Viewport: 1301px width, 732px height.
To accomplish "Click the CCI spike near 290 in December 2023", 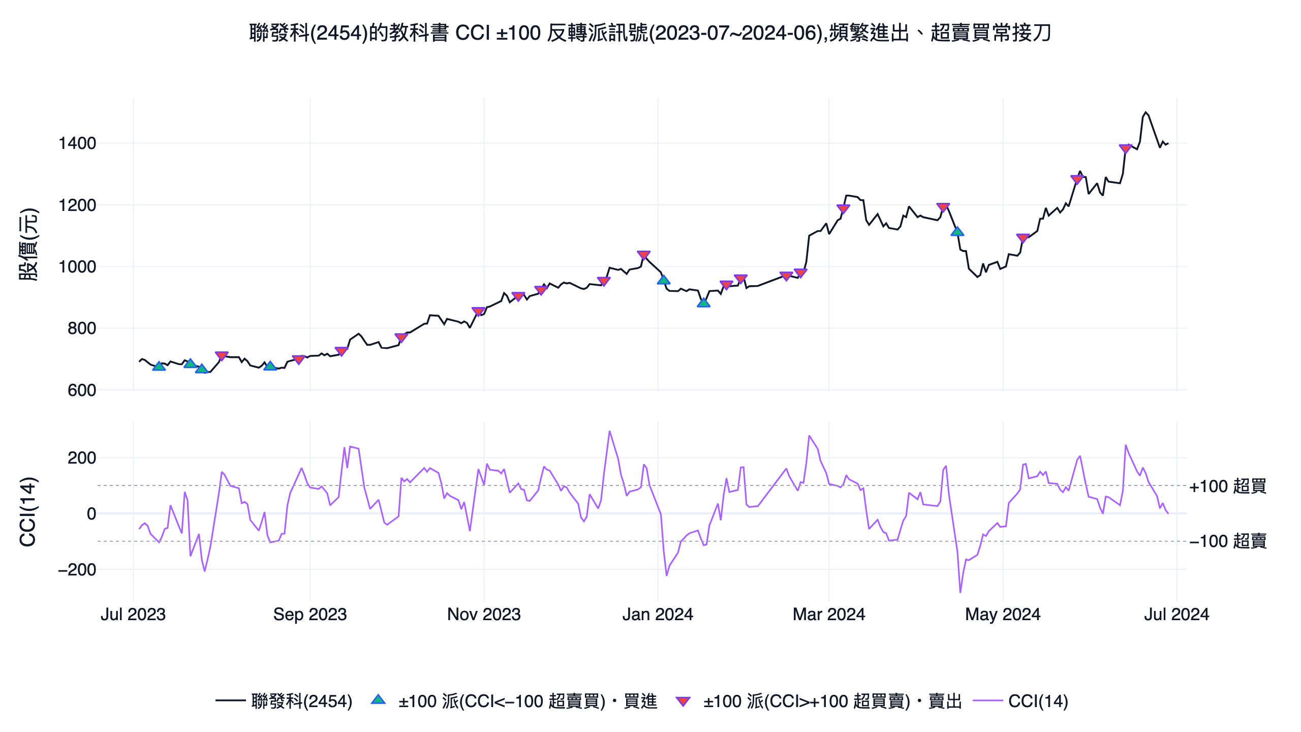I will click(x=609, y=432).
